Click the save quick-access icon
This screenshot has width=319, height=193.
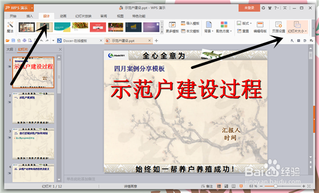click(x=13, y=41)
